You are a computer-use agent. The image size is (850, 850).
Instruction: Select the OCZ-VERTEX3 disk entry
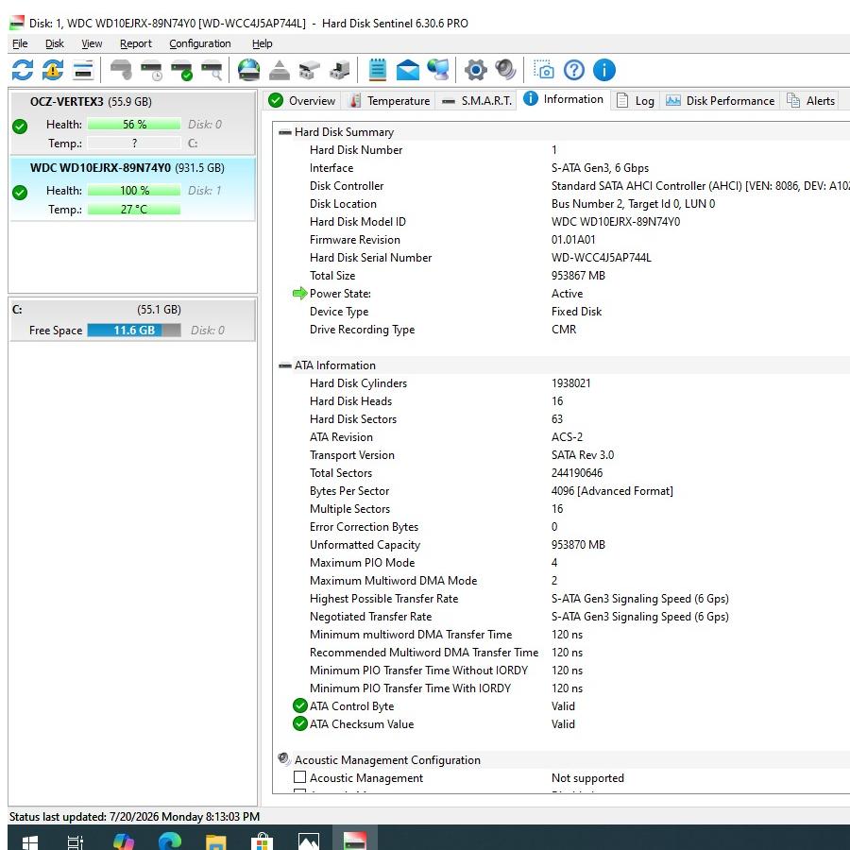(132, 123)
